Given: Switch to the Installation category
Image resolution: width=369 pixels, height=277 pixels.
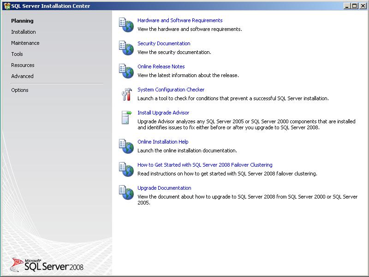Looking at the screenshot, I should coord(24,32).
